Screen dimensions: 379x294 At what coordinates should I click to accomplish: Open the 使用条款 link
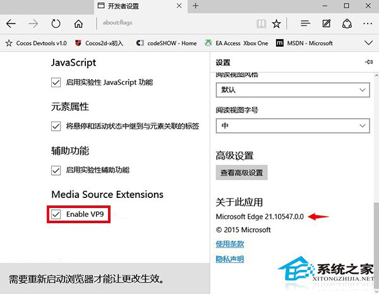[230, 244]
